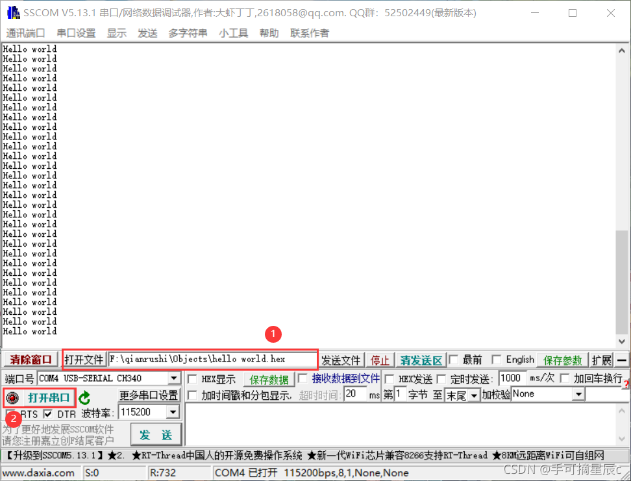Click the www.daxia.com link in status bar
The height and width of the screenshot is (481, 631).
tap(38, 473)
